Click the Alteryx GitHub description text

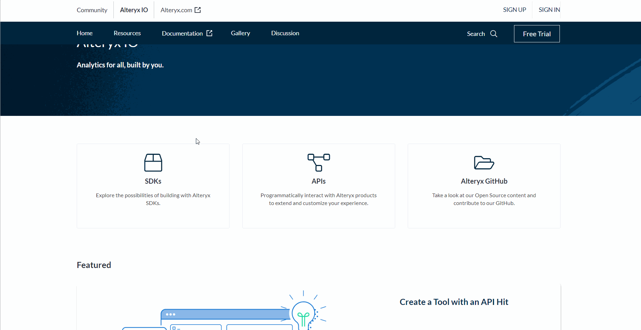(x=484, y=199)
